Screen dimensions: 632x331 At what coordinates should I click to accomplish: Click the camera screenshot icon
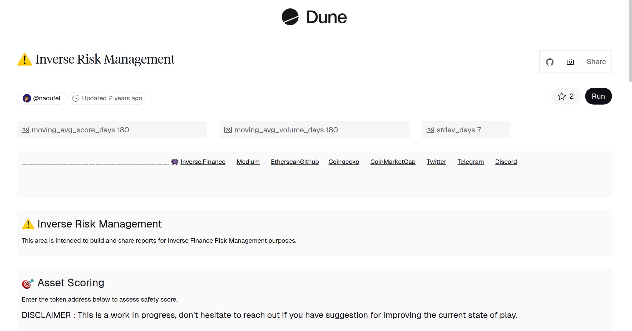(570, 62)
